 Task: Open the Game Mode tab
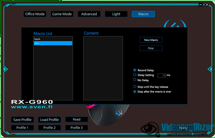pos(62,14)
